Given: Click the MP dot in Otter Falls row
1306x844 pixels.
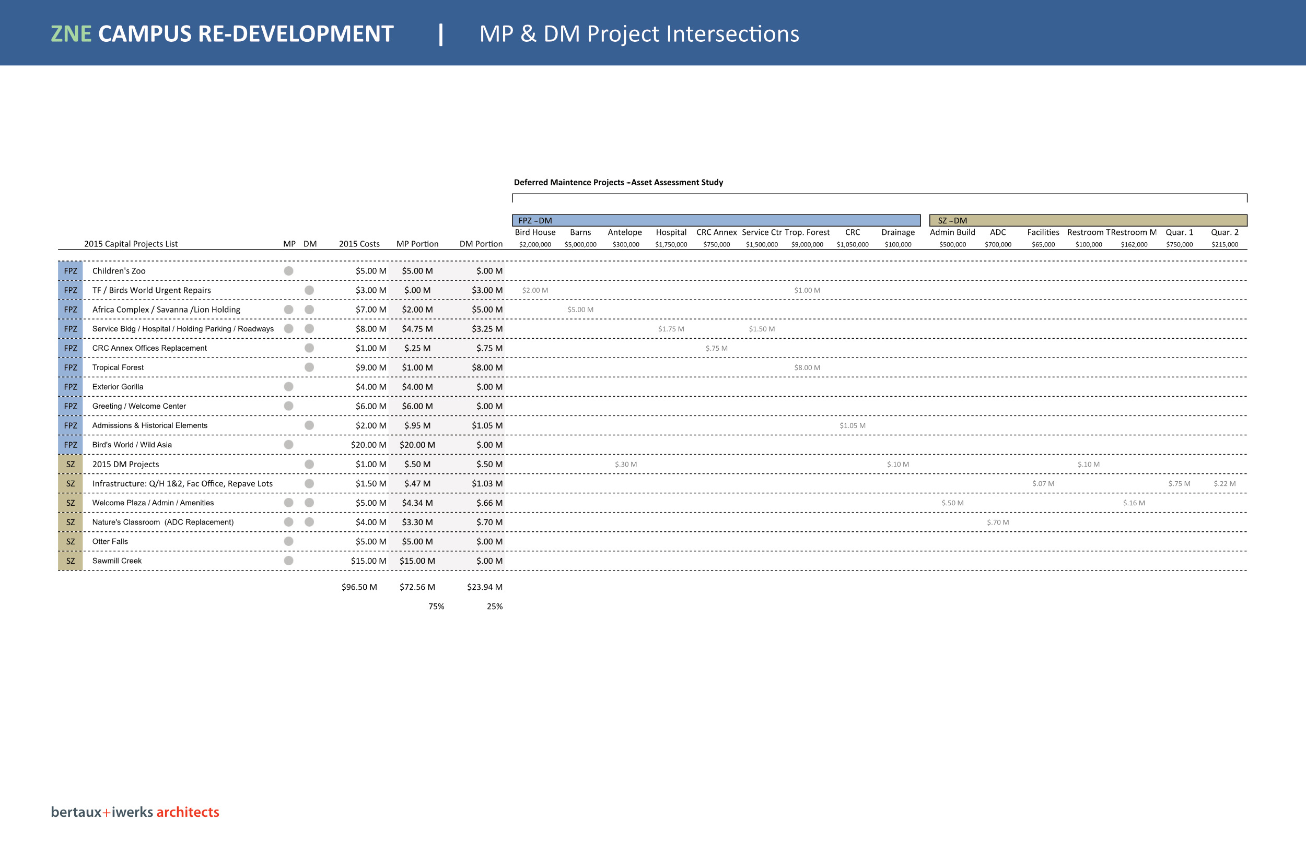Looking at the screenshot, I should coord(288,541).
